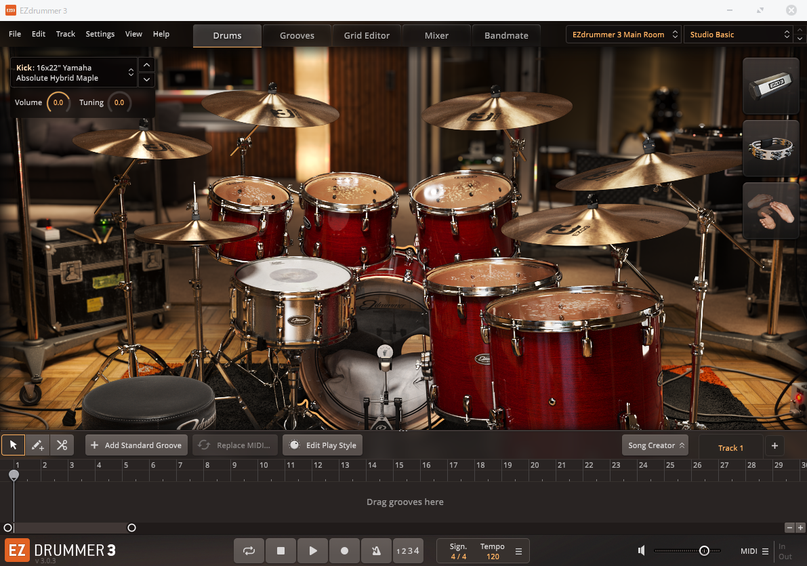Image resolution: width=807 pixels, height=566 pixels.
Task: Open the kit library dropdown, EZdrummer 3 Main Room
Action: pos(623,35)
